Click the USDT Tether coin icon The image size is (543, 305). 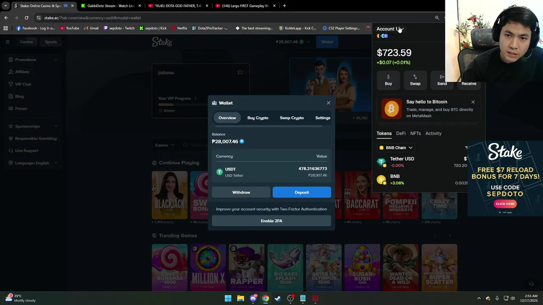point(219,172)
